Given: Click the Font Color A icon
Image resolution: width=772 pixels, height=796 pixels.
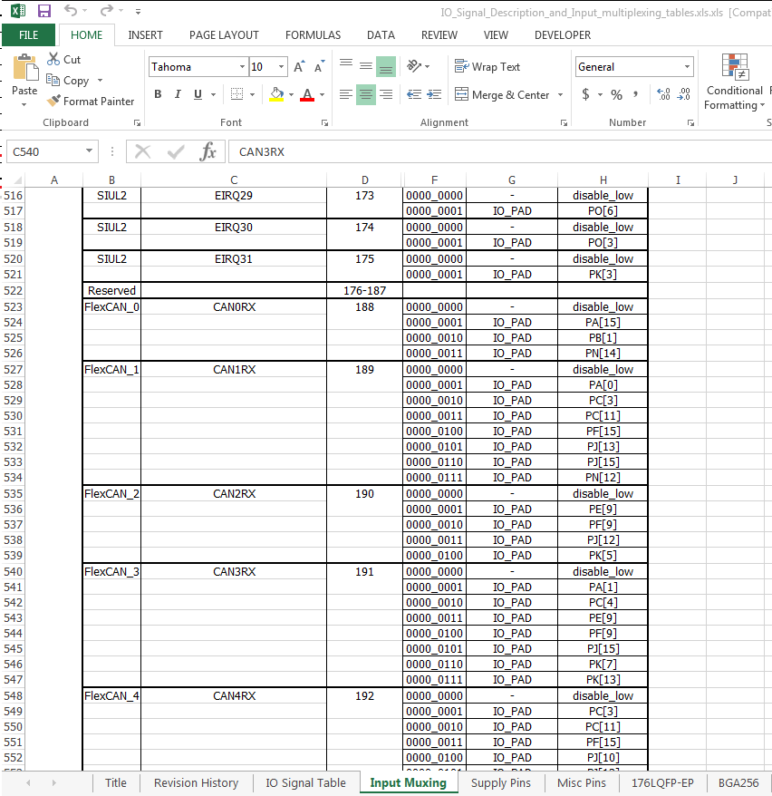Looking at the screenshot, I should 307,94.
